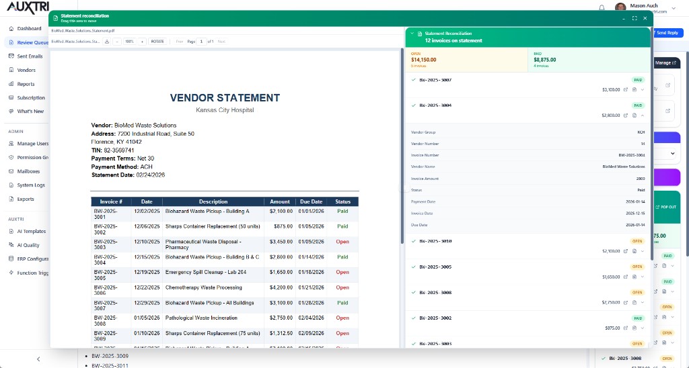Viewport: 689px width, 368px height.
Task: Collapse the Statement Reconciliation panel header chevron
Action: [412, 34]
